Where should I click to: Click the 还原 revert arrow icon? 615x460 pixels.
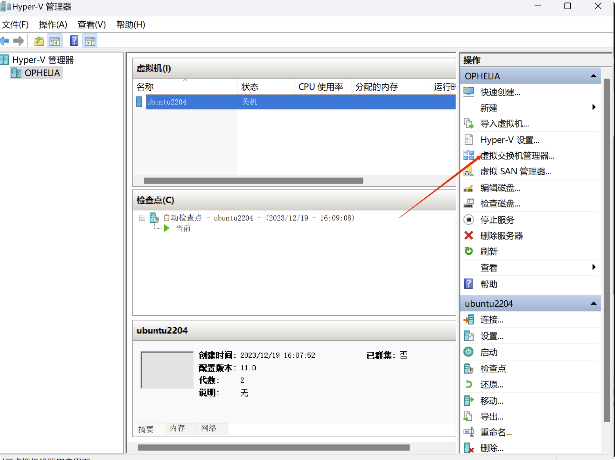tap(469, 384)
